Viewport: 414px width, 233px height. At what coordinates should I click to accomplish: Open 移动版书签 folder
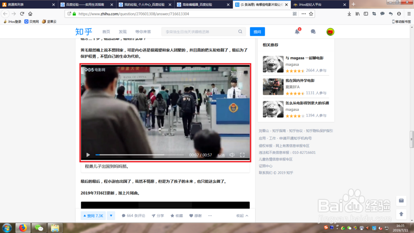(401, 22)
